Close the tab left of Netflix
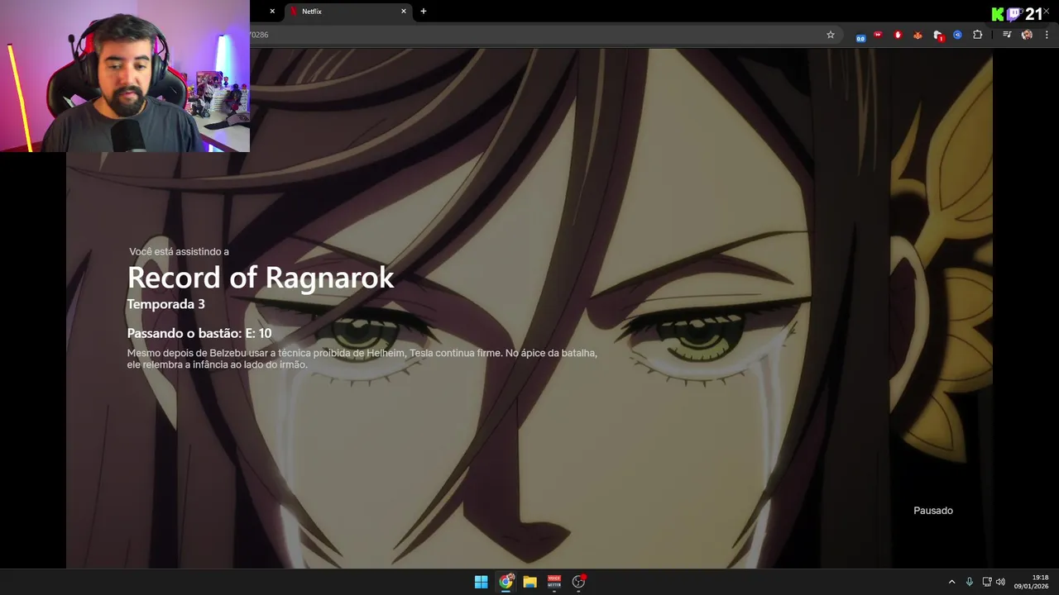 [x=272, y=12]
